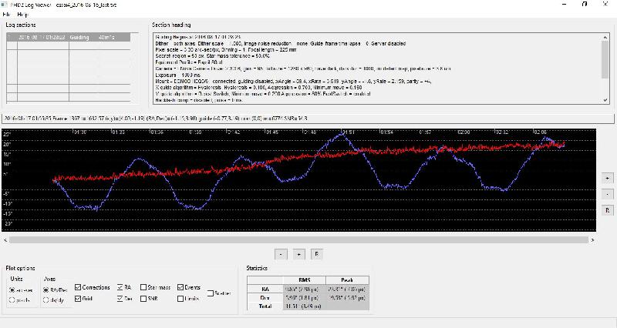The height and width of the screenshot is (328, 617).
Task: Enable the Limits checkbox
Action: click(180, 299)
